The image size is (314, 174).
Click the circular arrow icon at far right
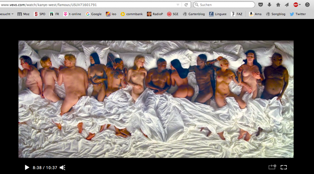[x=307, y=5]
